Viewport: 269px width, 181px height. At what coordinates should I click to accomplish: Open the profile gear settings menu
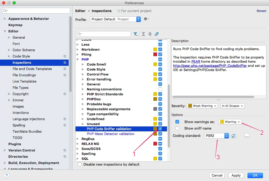[x=146, y=19]
